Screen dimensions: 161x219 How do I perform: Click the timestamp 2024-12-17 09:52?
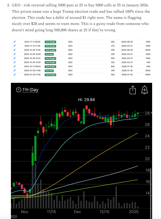click(x=32, y=66)
